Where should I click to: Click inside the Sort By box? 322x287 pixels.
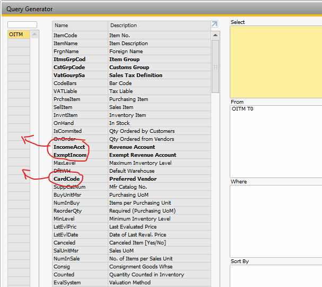pos(276,275)
